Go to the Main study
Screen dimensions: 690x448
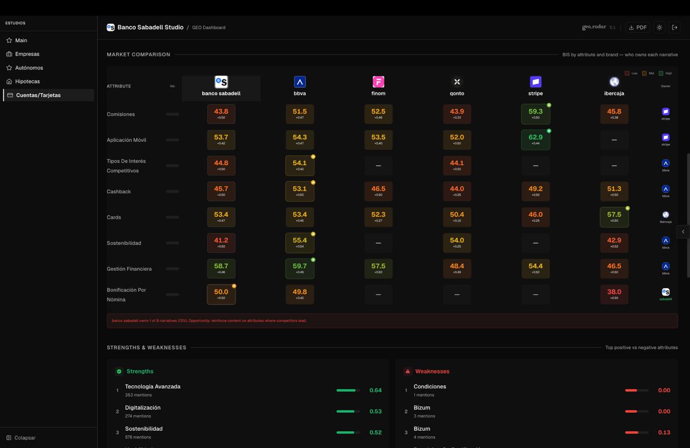(21, 40)
